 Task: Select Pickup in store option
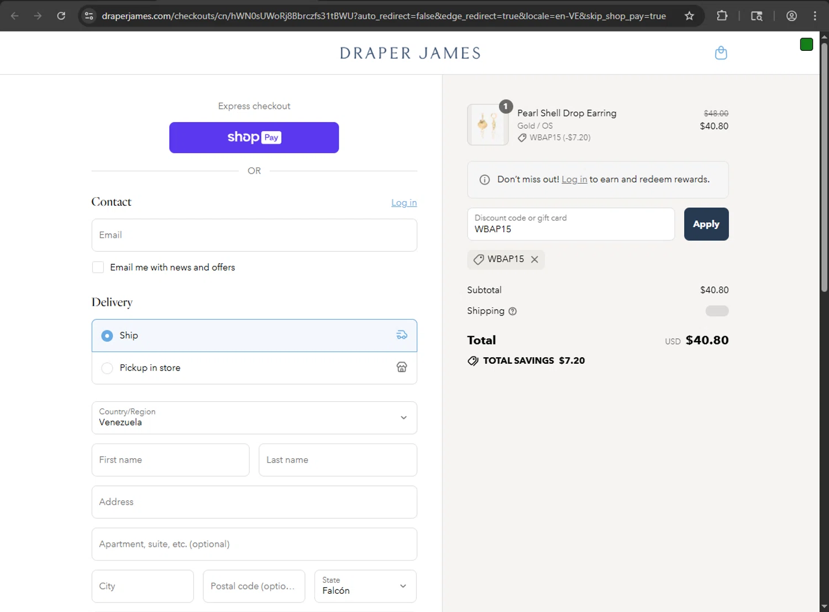coord(254,368)
